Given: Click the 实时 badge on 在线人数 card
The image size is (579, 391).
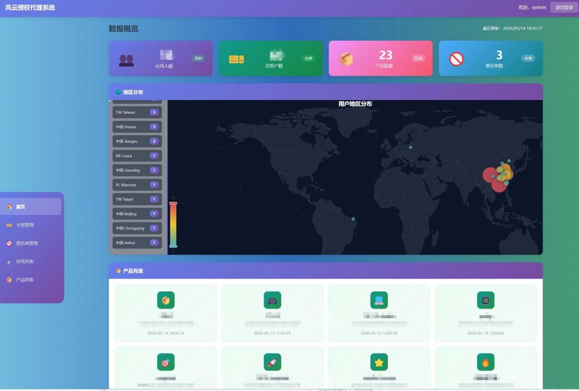Looking at the screenshot, I should click(x=198, y=58).
